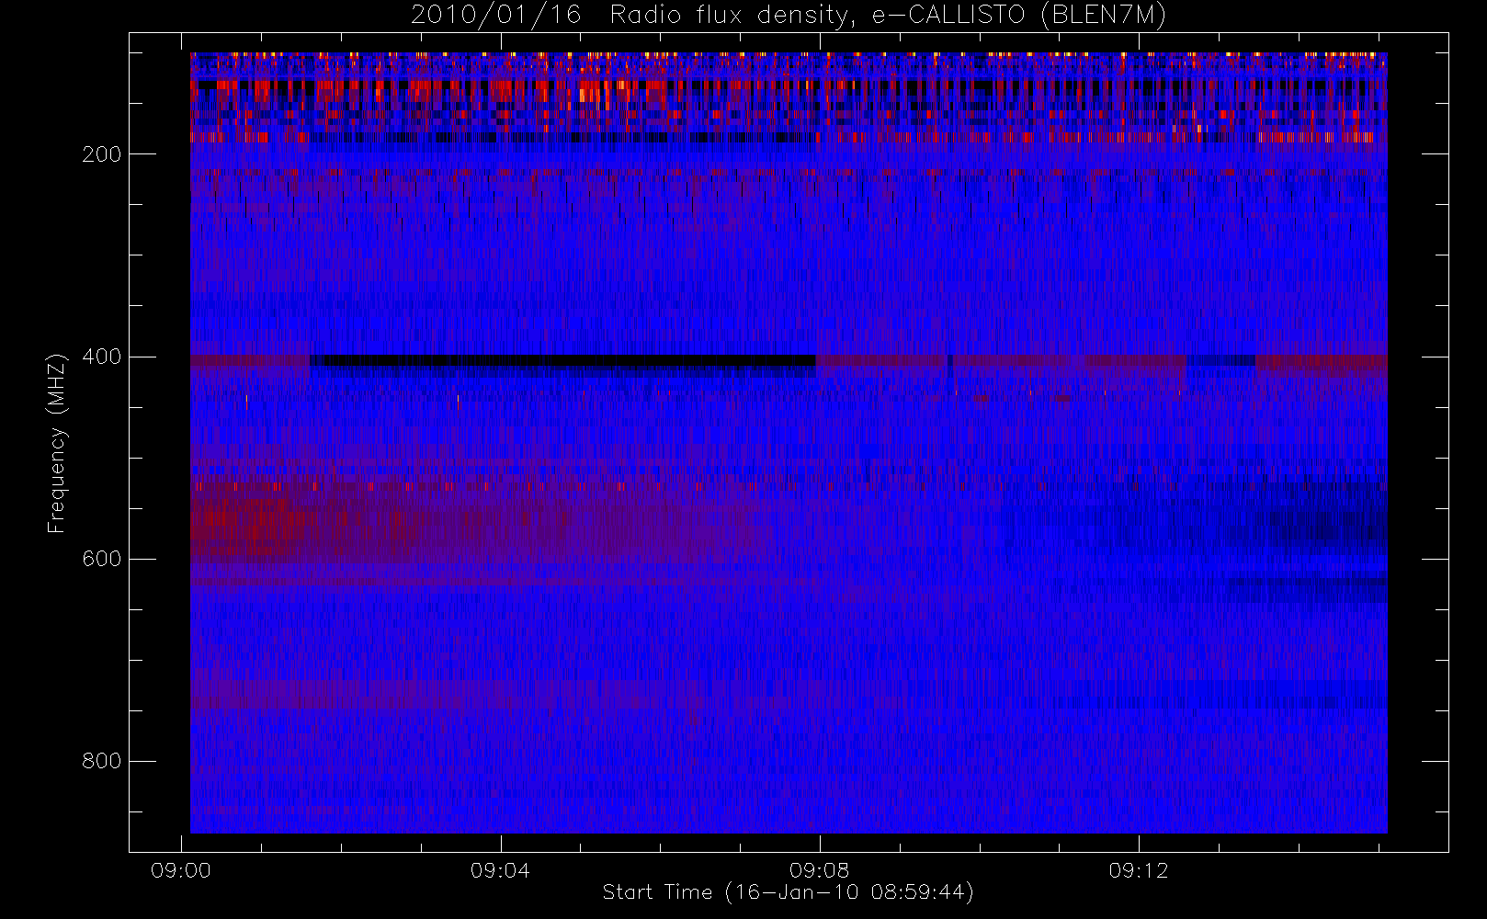The image size is (1487, 919).
Task: Click the dark horizontal band at 400 MHz
Action: click(562, 360)
